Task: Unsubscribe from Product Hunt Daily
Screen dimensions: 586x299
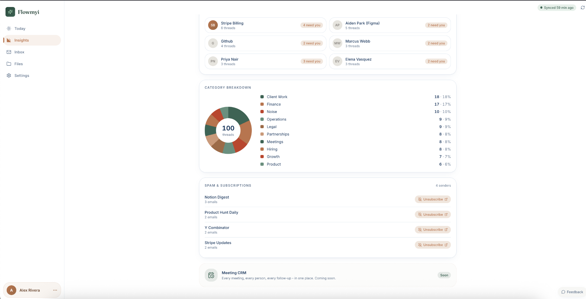Action: (432, 215)
